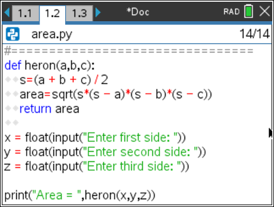Place cursor on the #==== comment line
Viewport: 274px width, 207px height.
129,51
